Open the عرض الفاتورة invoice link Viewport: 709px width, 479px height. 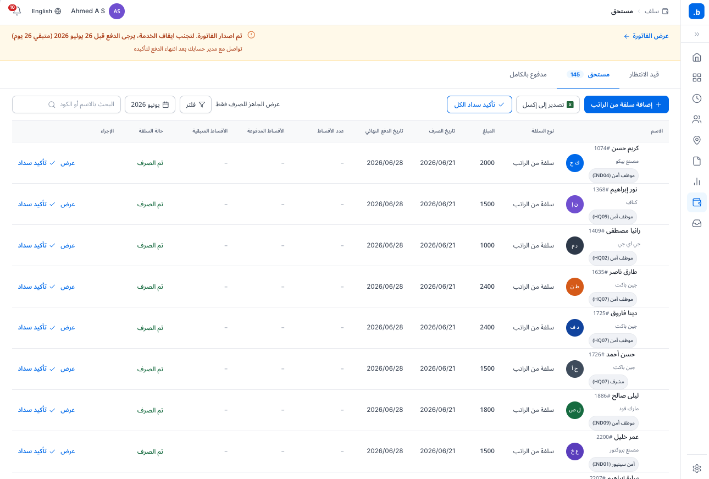point(646,36)
